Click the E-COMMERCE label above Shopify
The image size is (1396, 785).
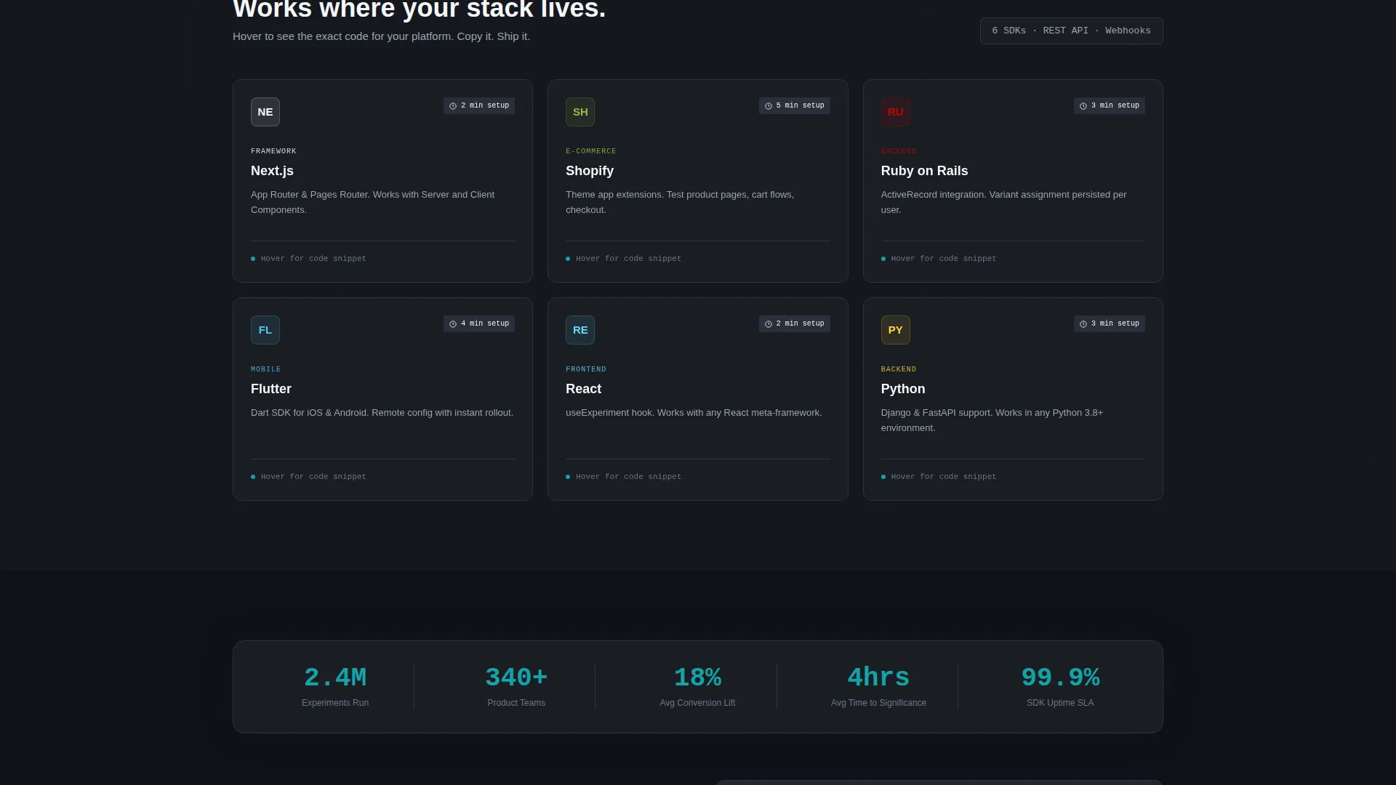[590, 151]
